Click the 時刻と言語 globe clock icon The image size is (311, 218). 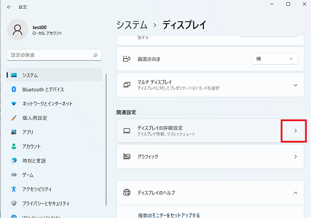14,160
